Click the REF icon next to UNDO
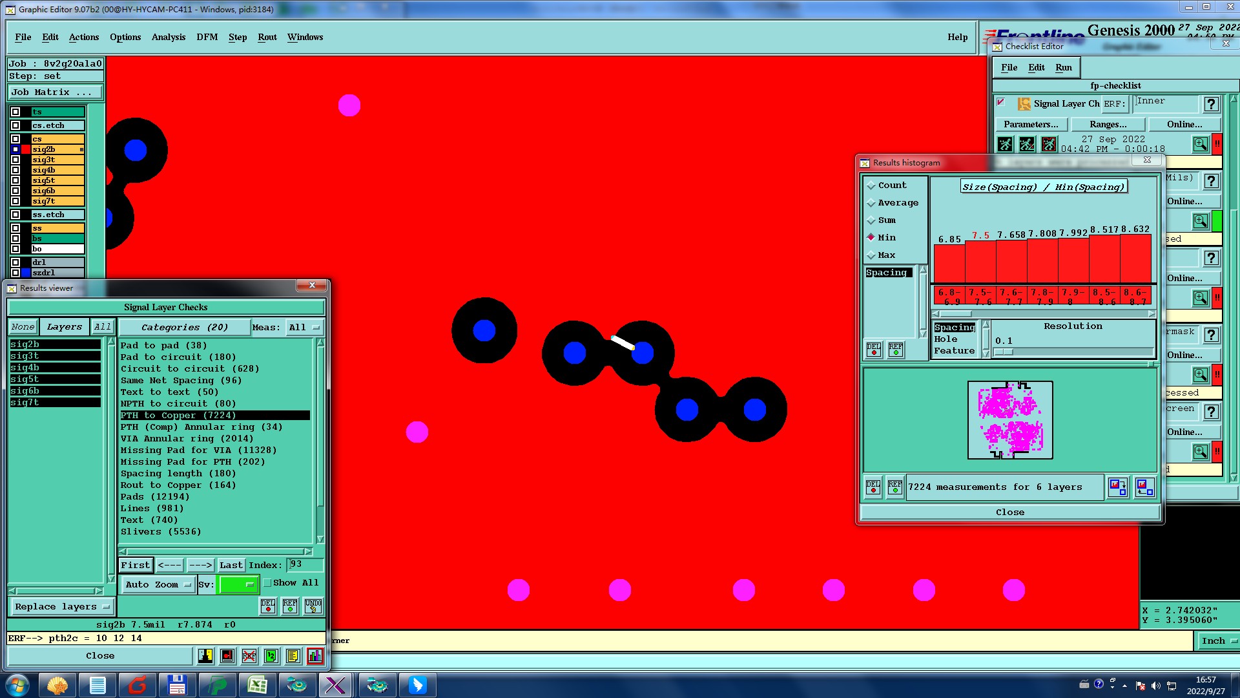This screenshot has width=1240, height=698. (290, 606)
